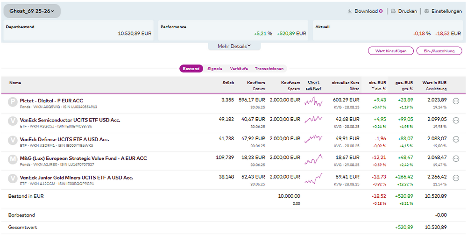Screen dimensions: 467x243
Task: Open the Ghost_69 25-26 depot dropdown
Action: click(32, 11)
